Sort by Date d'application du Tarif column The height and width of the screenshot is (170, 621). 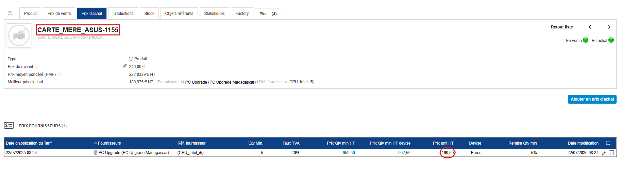click(29, 143)
